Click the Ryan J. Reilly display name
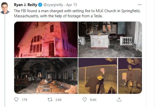The width and height of the screenshot is (155, 107). [26, 5]
